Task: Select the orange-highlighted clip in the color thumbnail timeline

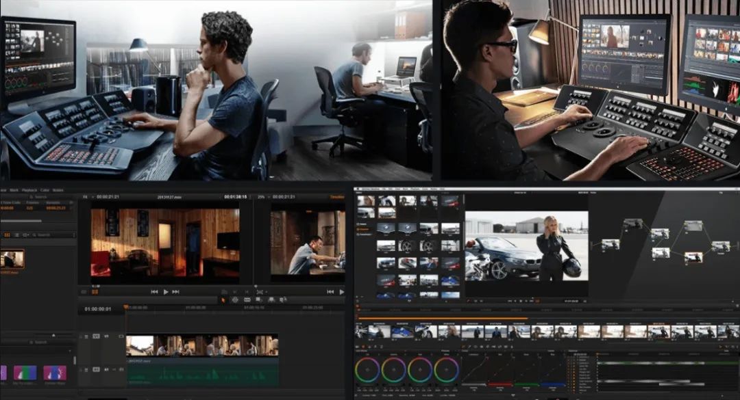Action: pyautogui.click(x=658, y=332)
